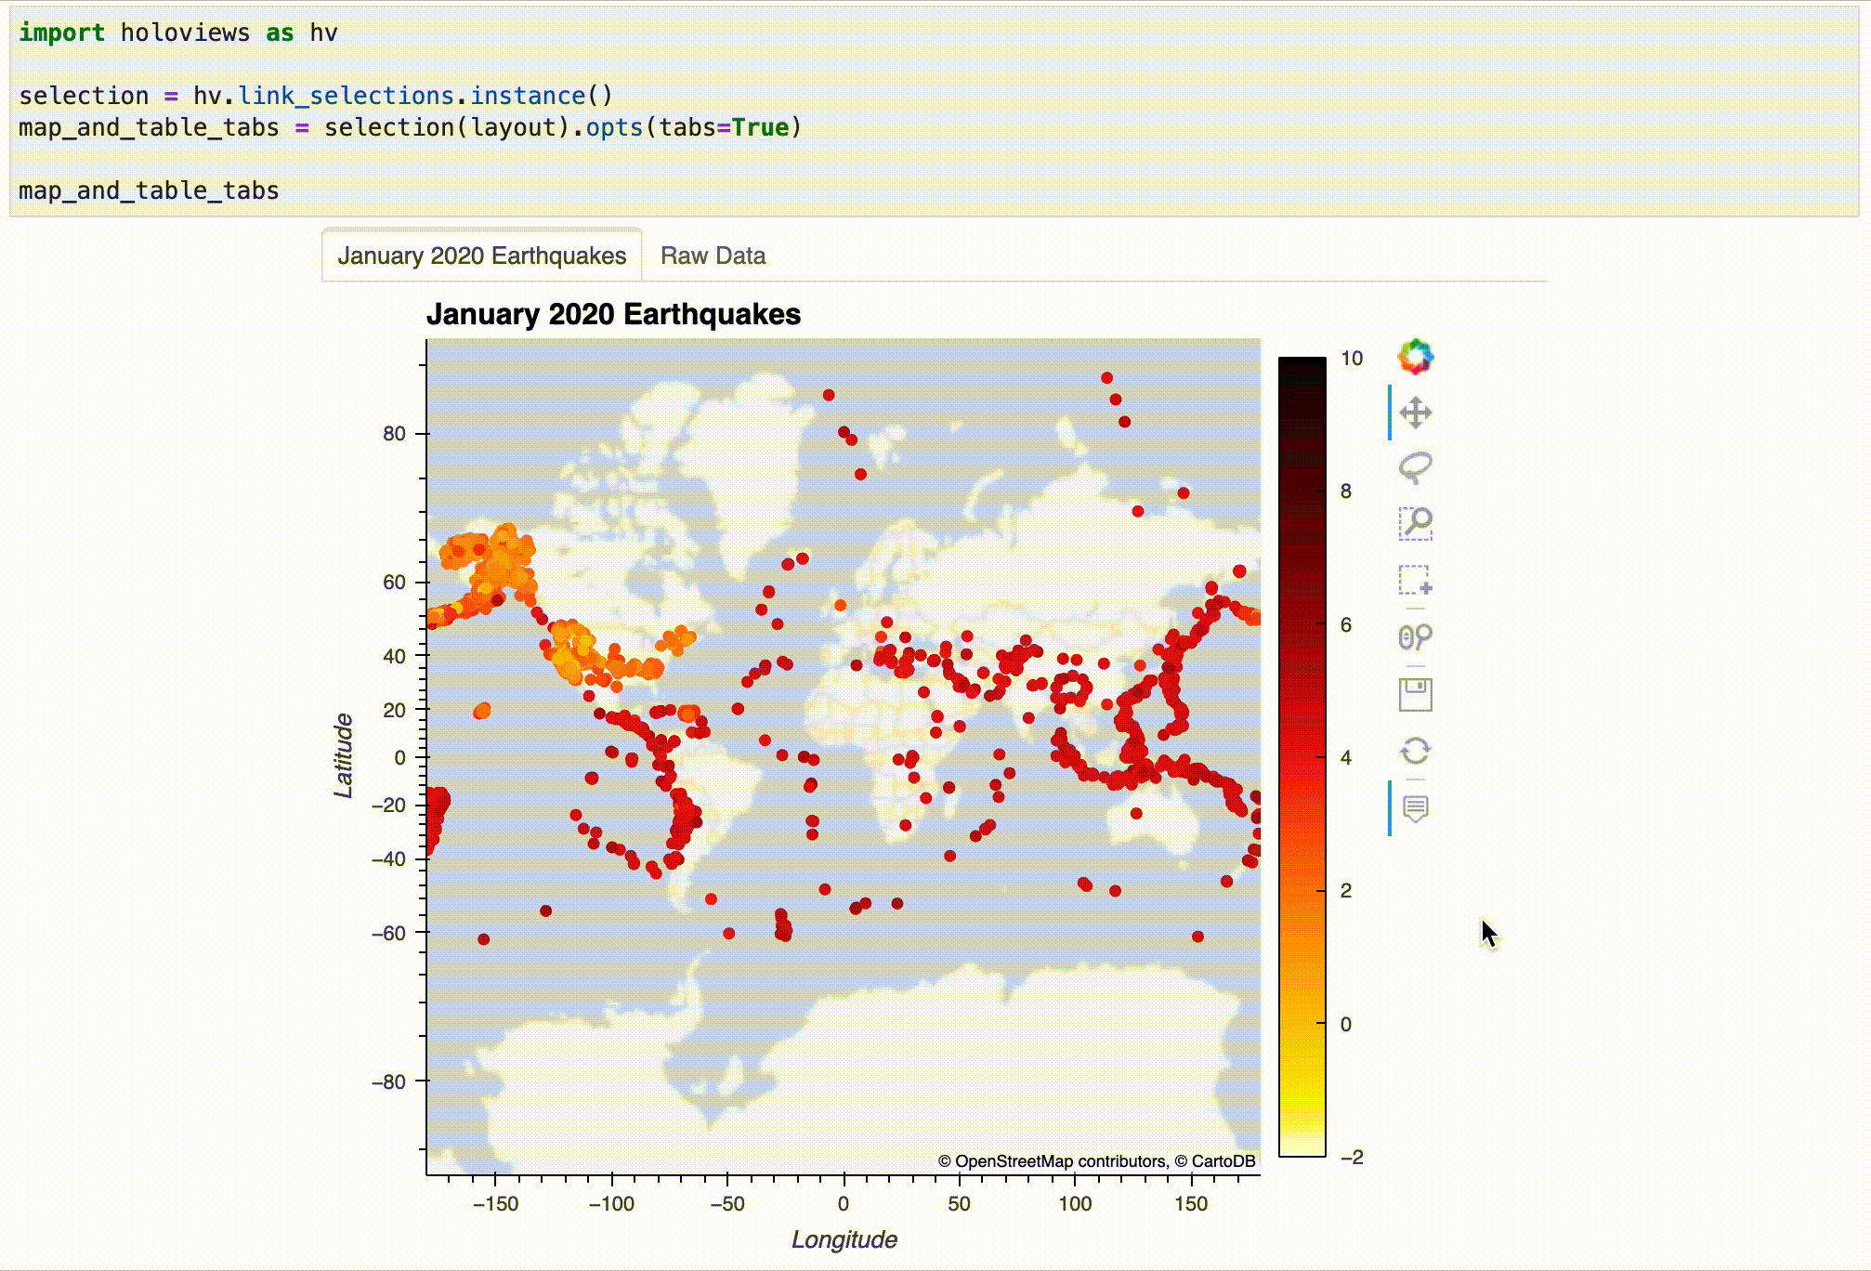The image size is (1871, 1271).
Task: Switch to the Raw Data tab
Action: click(x=713, y=256)
